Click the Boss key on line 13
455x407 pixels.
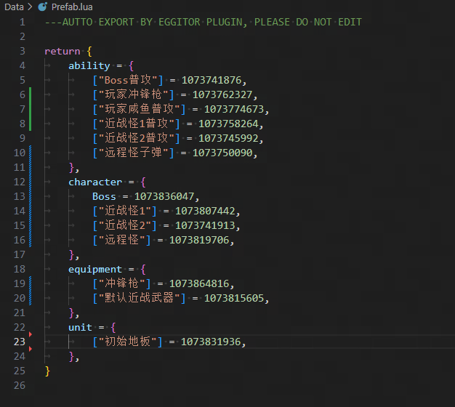(104, 197)
